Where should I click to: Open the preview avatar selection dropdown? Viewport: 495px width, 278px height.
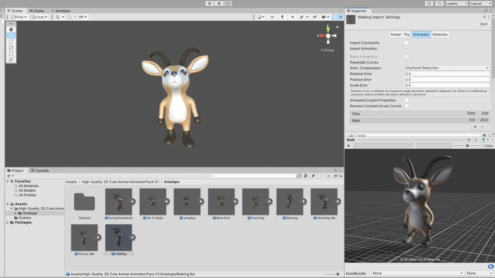(x=484, y=140)
